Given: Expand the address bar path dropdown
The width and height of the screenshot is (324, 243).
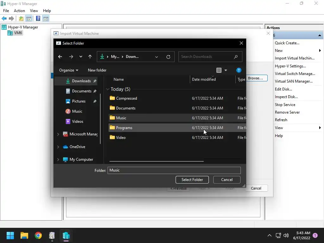Looking at the screenshot, I should coord(157,57).
